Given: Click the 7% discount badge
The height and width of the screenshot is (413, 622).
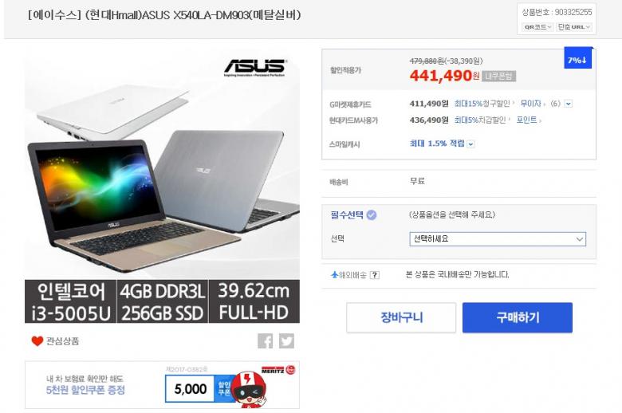Looking at the screenshot, I should pyautogui.click(x=578, y=61).
